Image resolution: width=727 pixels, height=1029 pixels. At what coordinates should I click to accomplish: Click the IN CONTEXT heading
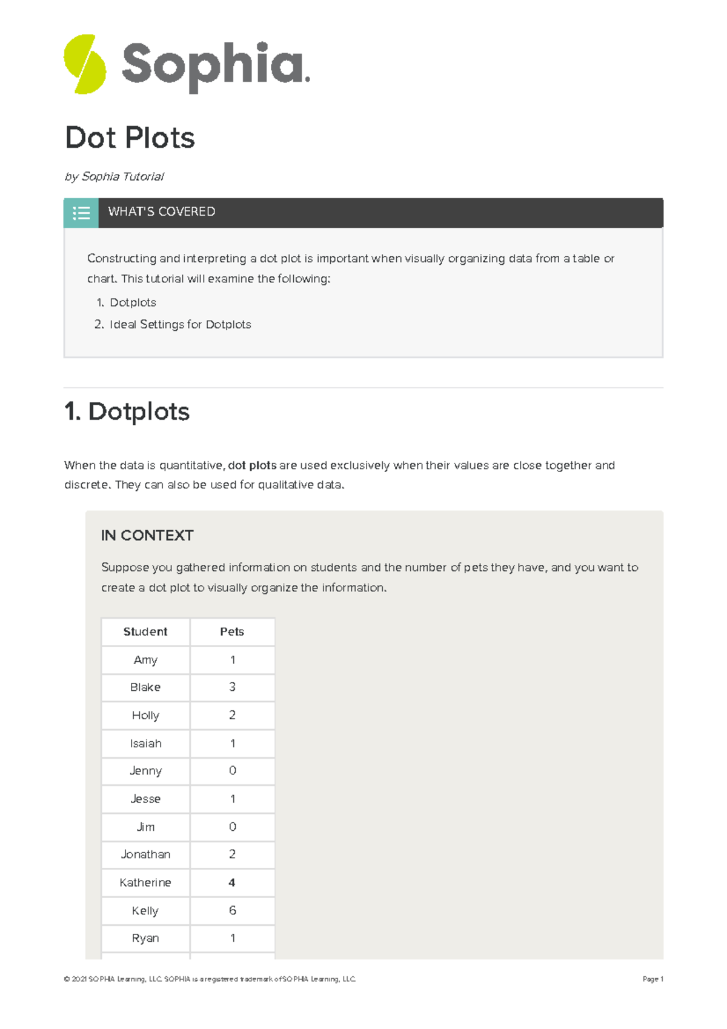147,535
